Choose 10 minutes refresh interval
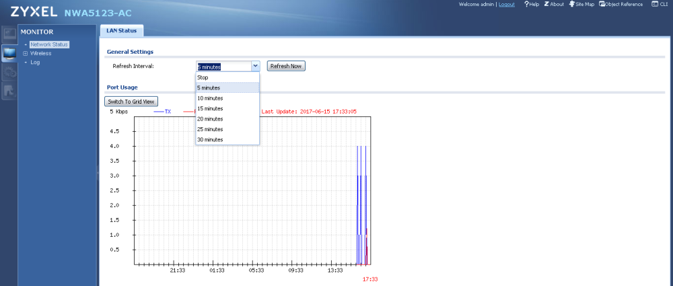Viewport: 673px width, 286px height. [227, 98]
